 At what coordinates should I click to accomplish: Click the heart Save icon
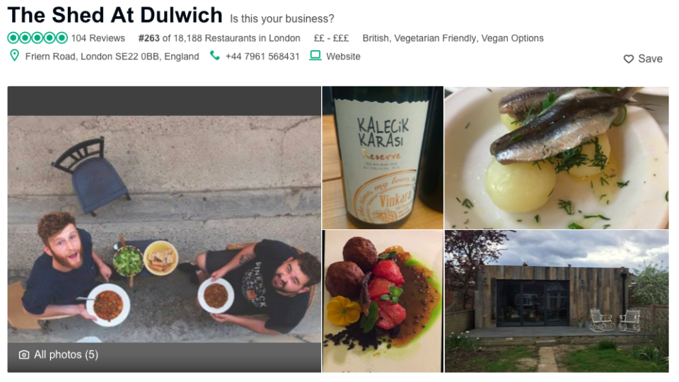tap(628, 59)
